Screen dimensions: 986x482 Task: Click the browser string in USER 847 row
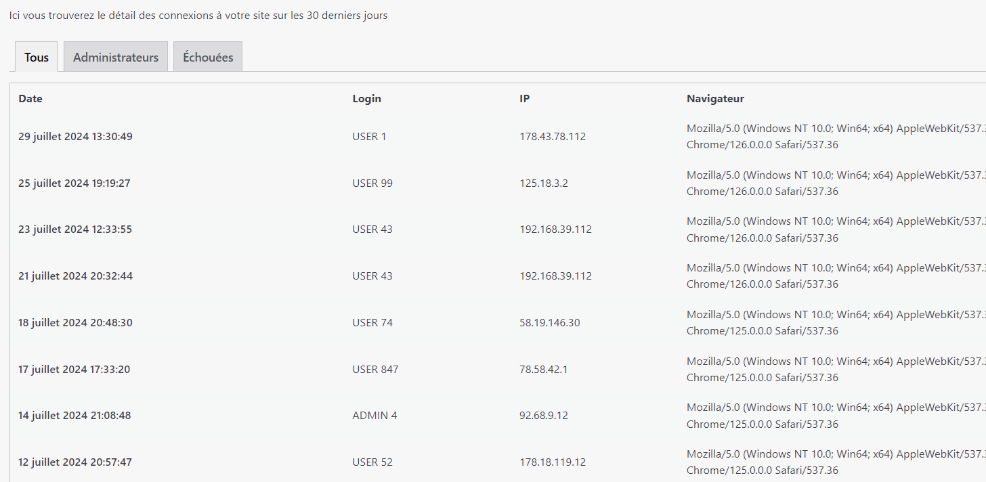pos(836,370)
